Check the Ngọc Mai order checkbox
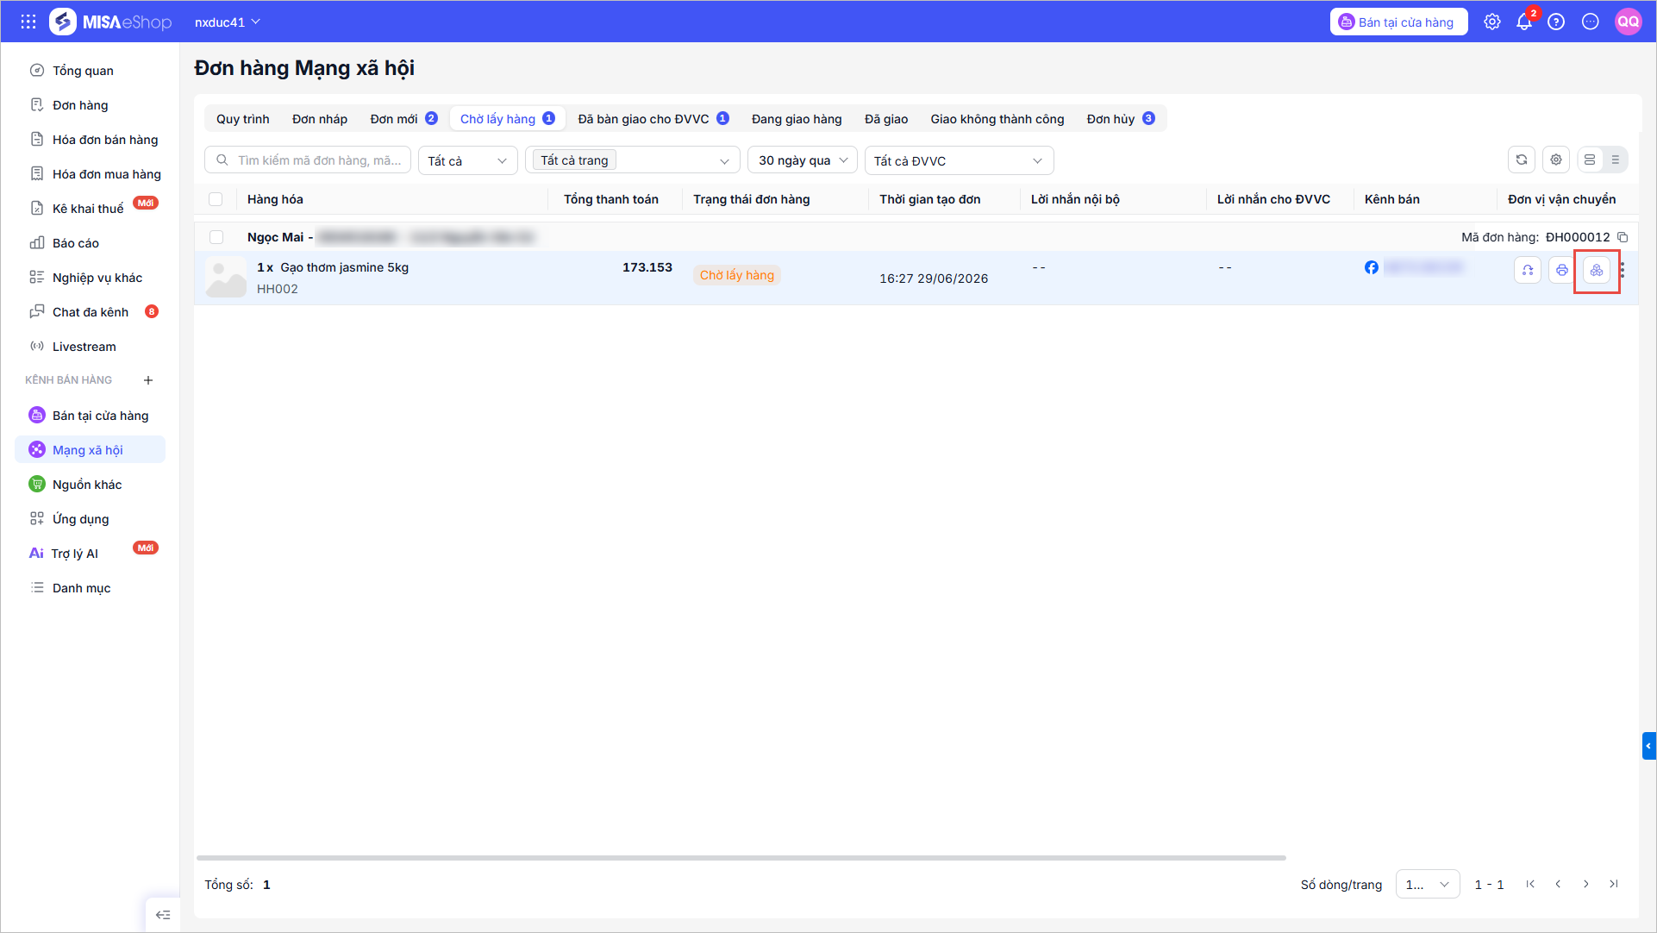The width and height of the screenshot is (1657, 933). coord(216,237)
